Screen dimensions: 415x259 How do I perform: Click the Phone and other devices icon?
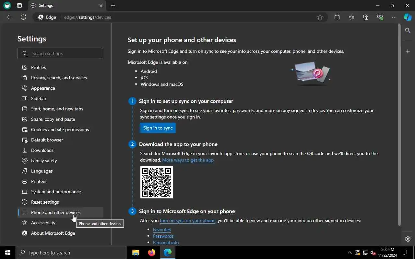[25, 212]
